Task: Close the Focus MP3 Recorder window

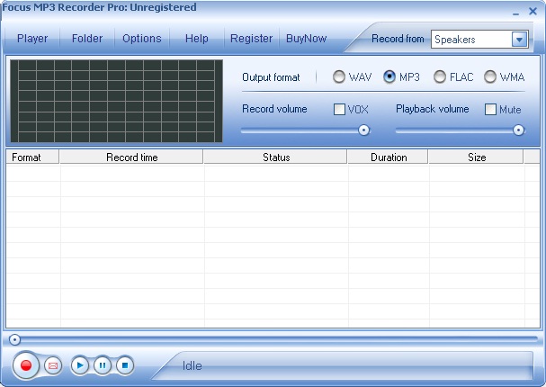Action: point(533,11)
